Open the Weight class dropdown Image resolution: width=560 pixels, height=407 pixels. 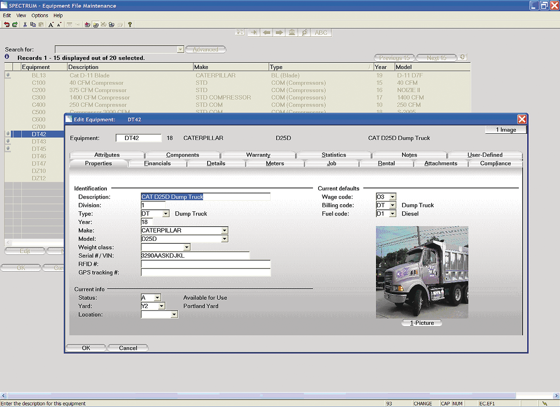pyautogui.click(x=187, y=247)
